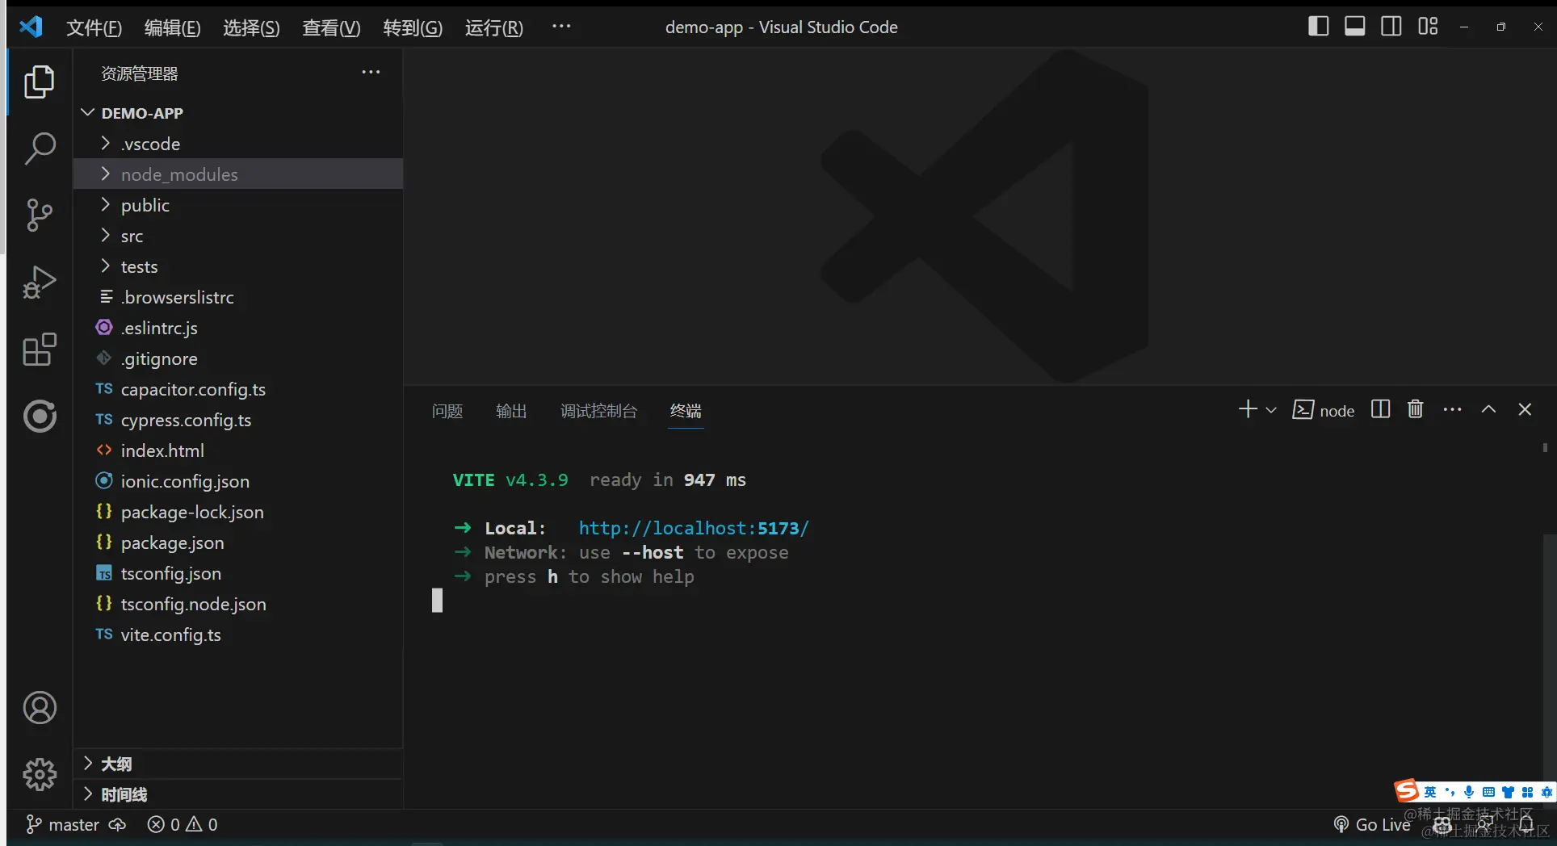
Task: Toggle the secondary sidebar layout button
Action: pyautogui.click(x=1391, y=27)
